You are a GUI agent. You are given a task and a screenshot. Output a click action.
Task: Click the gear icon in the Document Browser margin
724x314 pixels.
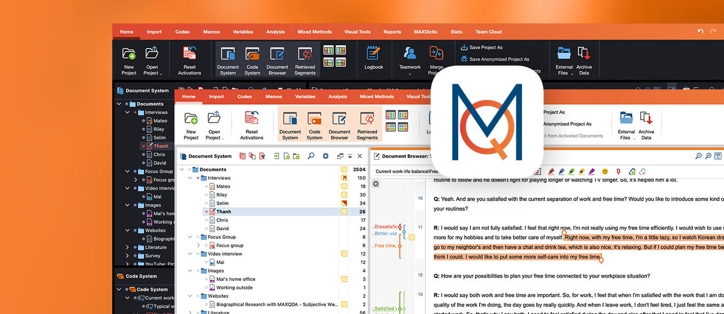376,184
